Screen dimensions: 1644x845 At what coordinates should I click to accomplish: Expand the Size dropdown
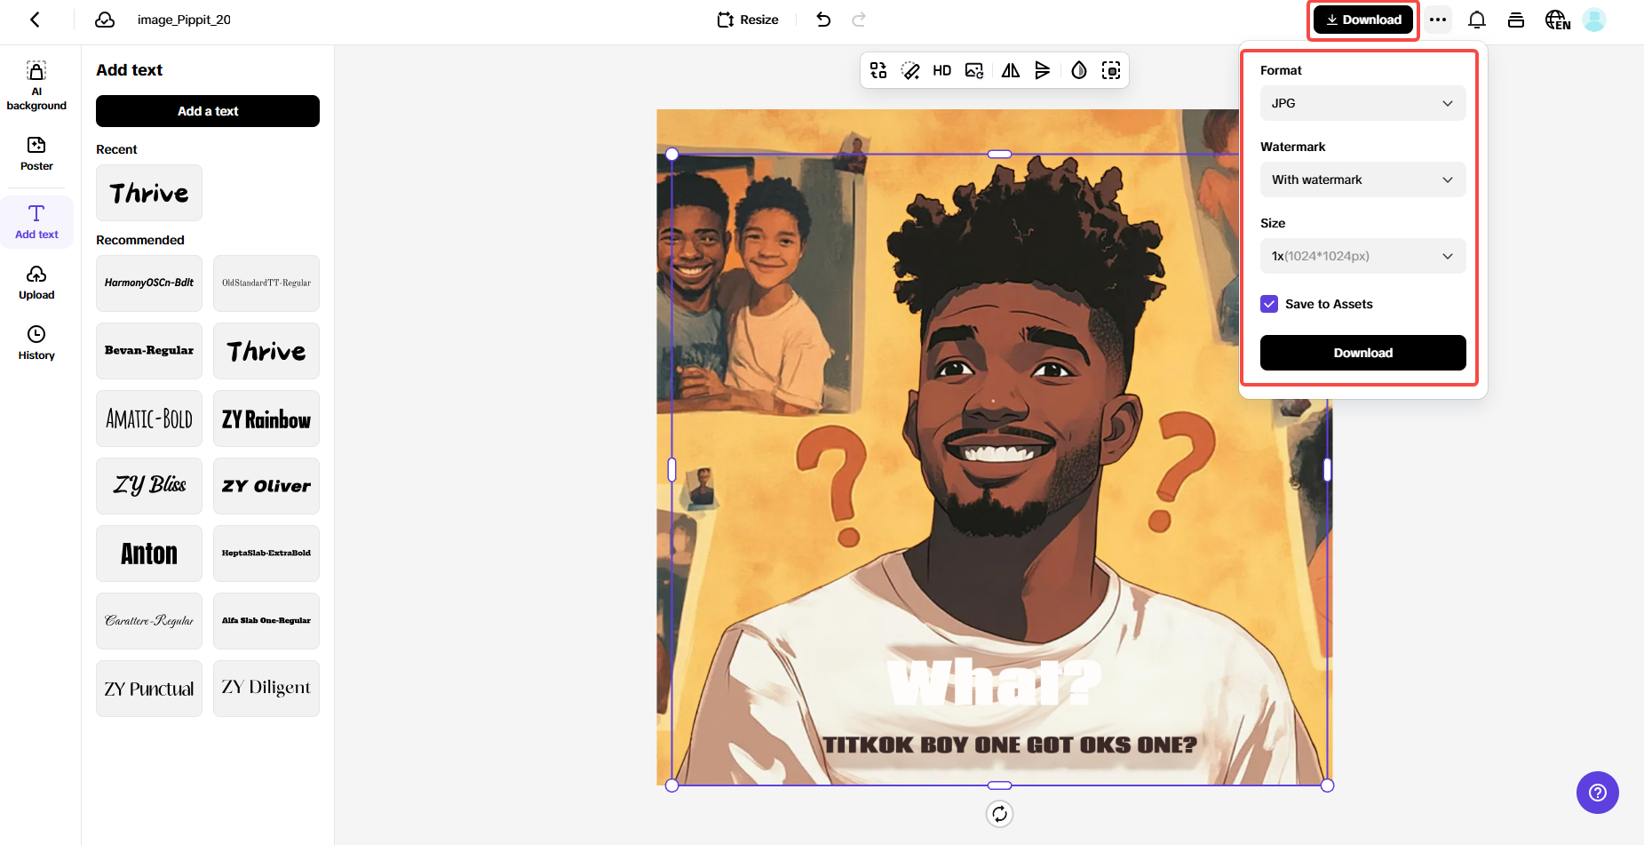1362,256
